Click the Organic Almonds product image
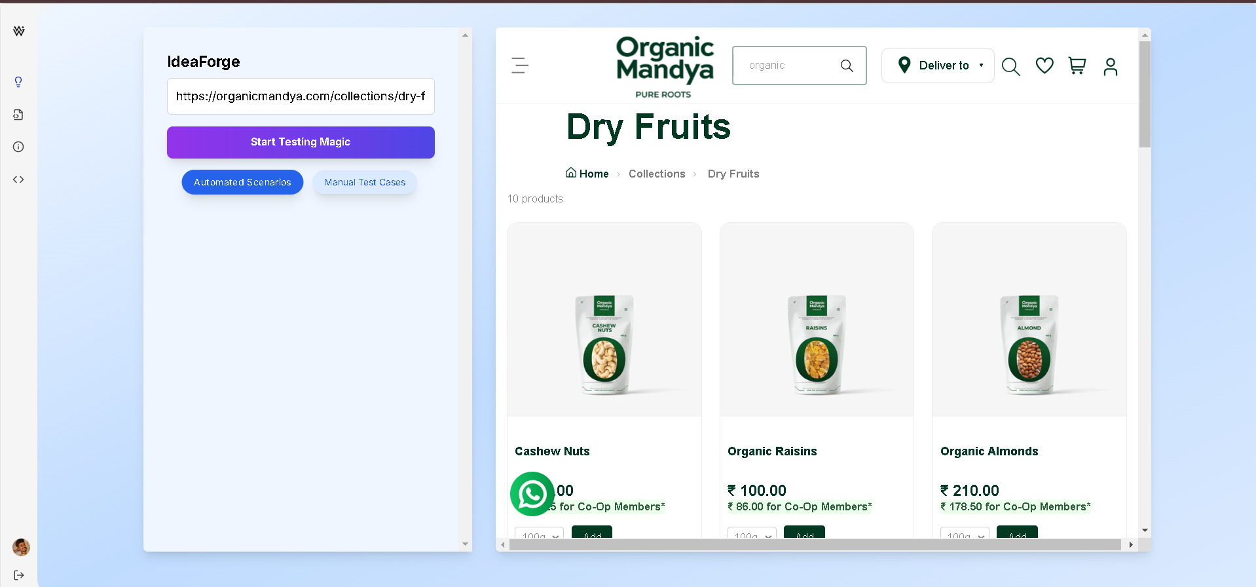 point(1029,320)
